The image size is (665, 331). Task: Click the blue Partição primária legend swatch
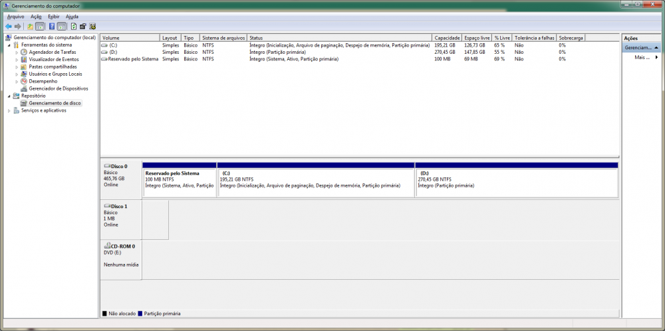(x=141, y=313)
